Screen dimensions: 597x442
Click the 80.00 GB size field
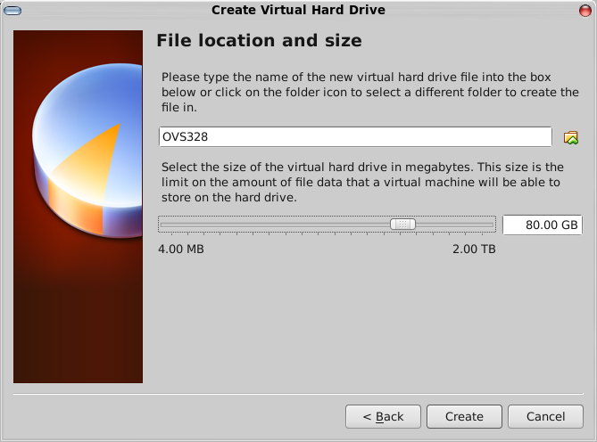543,225
